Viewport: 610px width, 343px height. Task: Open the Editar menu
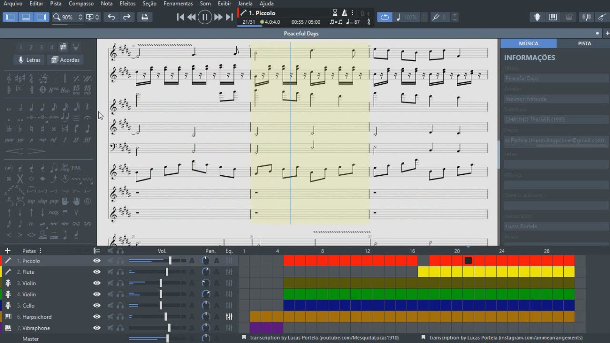click(36, 3)
